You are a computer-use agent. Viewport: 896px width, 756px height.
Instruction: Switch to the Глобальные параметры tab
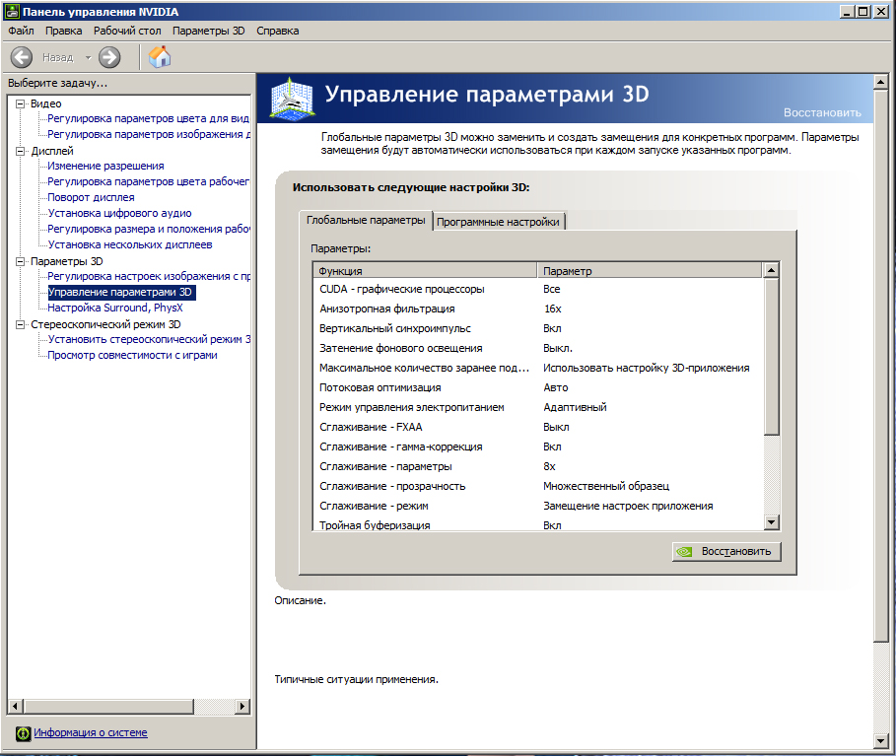[366, 220]
